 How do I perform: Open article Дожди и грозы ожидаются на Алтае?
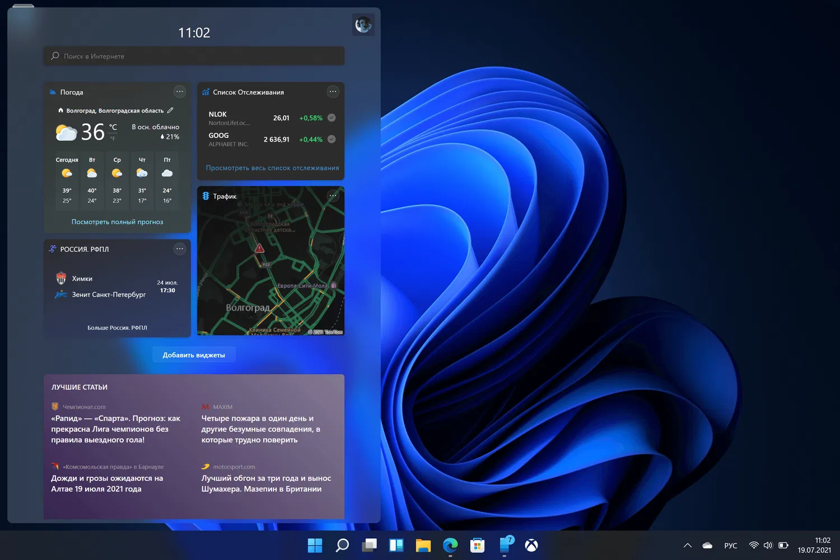point(108,483)
